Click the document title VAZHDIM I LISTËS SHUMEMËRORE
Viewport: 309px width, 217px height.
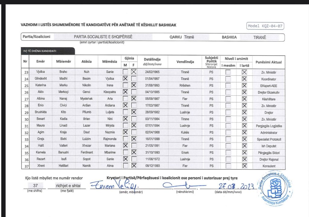click(99, 25)
